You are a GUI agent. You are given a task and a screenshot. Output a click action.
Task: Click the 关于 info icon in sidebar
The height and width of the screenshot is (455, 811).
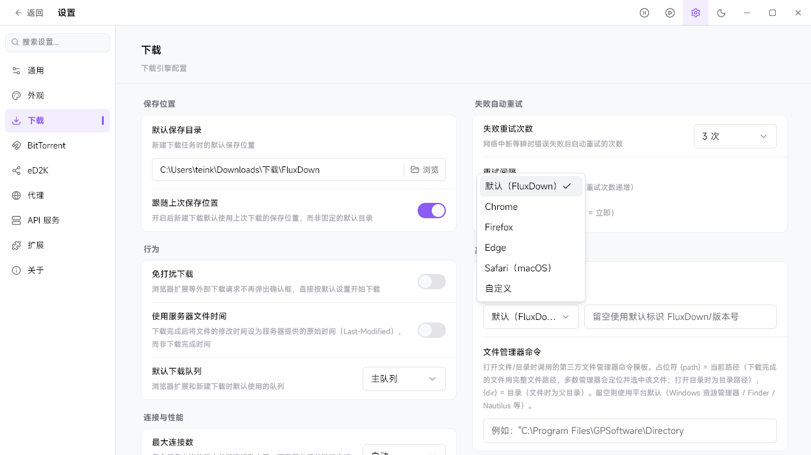click(17, 270)
